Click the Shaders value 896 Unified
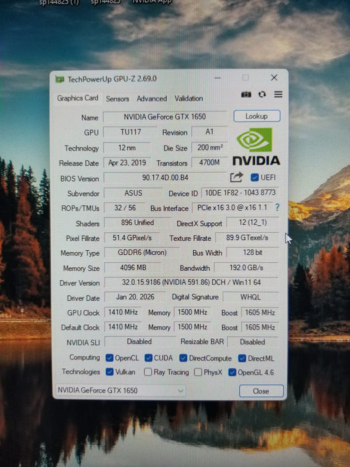 137,223
